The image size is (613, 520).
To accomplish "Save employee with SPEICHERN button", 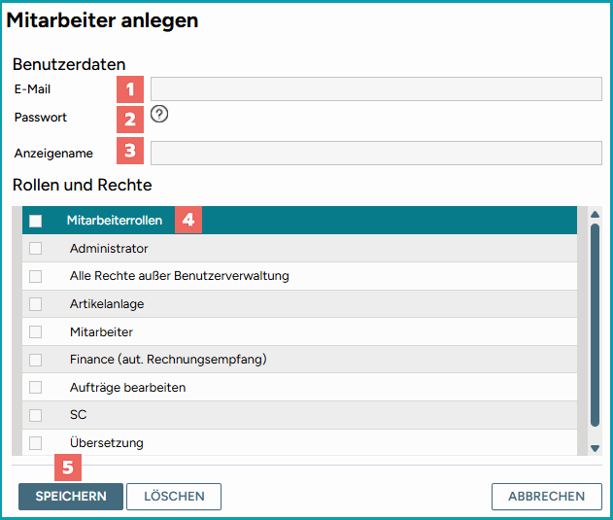I will pos(71,497).
